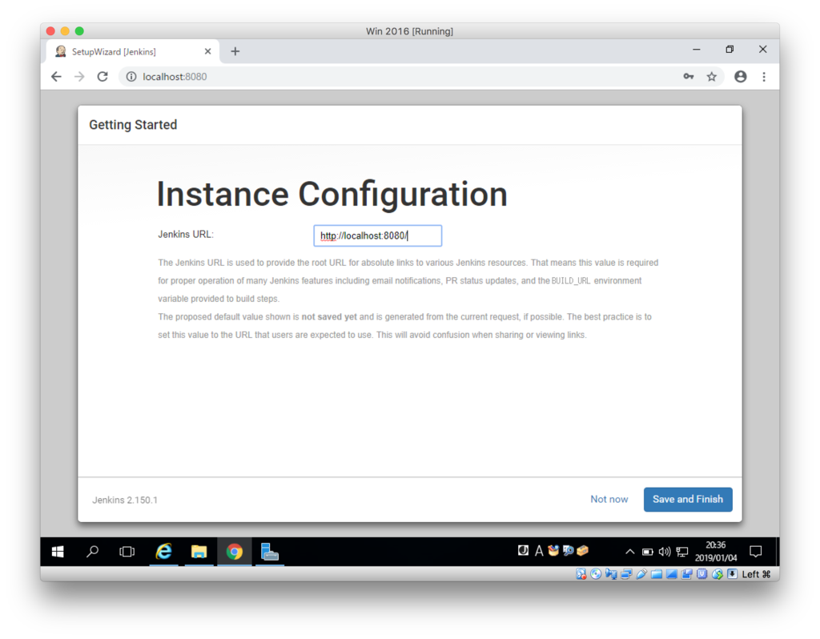Open the clock showing 20:36
Screen dimensions: 820x639
tap(716, 552)
